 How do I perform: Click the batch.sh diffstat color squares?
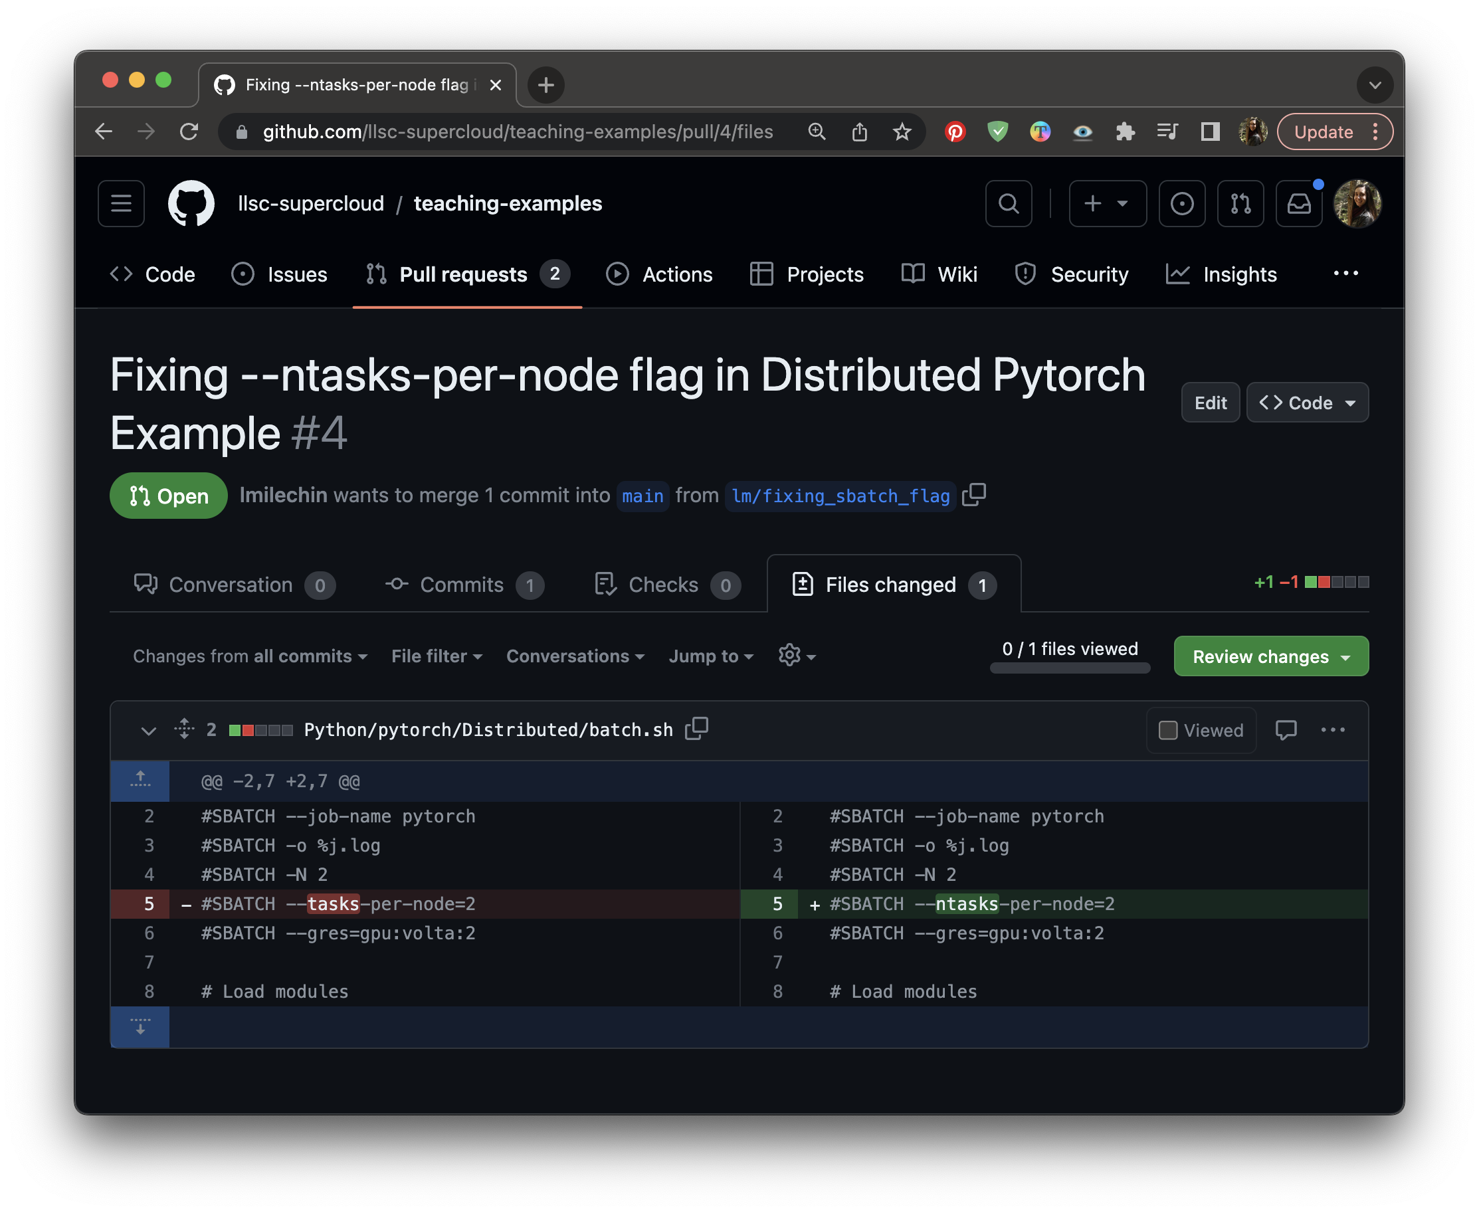tap(260, 730)
